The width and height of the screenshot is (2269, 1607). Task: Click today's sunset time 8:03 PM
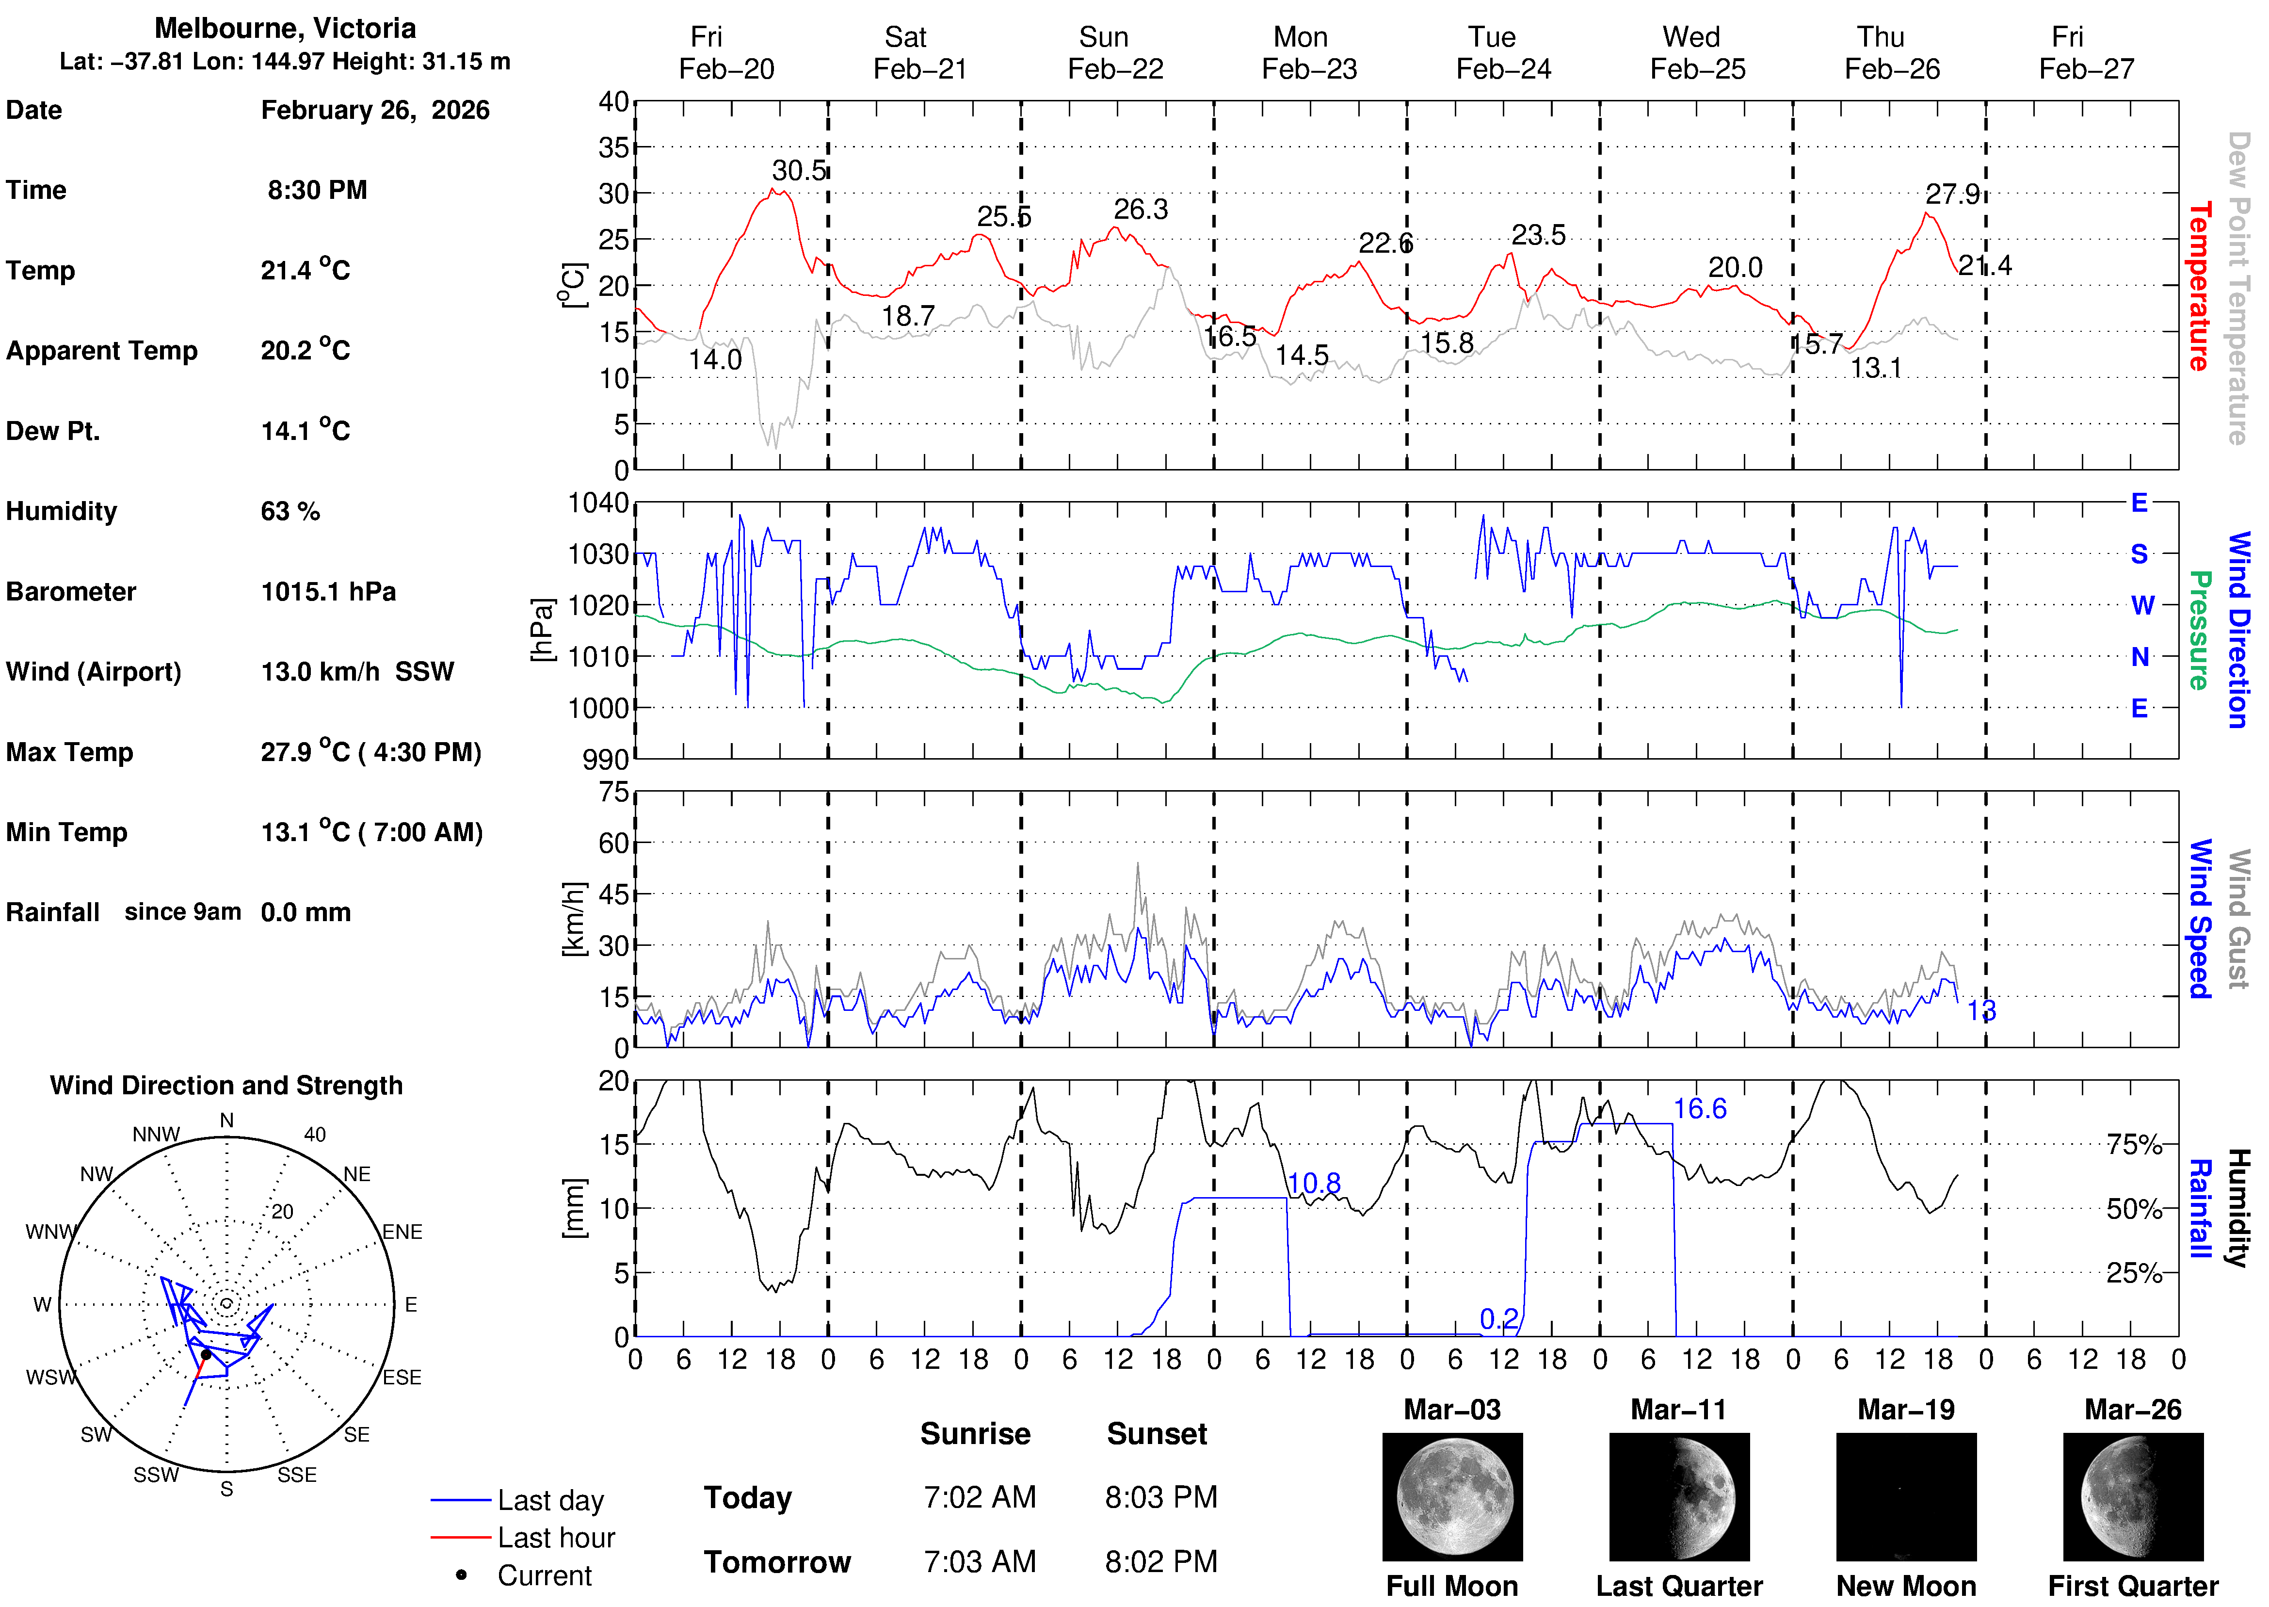click(1160, 1497)
